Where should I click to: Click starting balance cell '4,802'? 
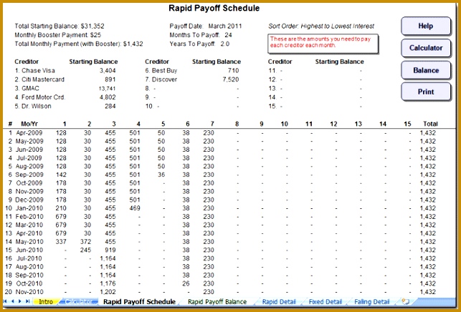tap(108, 97)
